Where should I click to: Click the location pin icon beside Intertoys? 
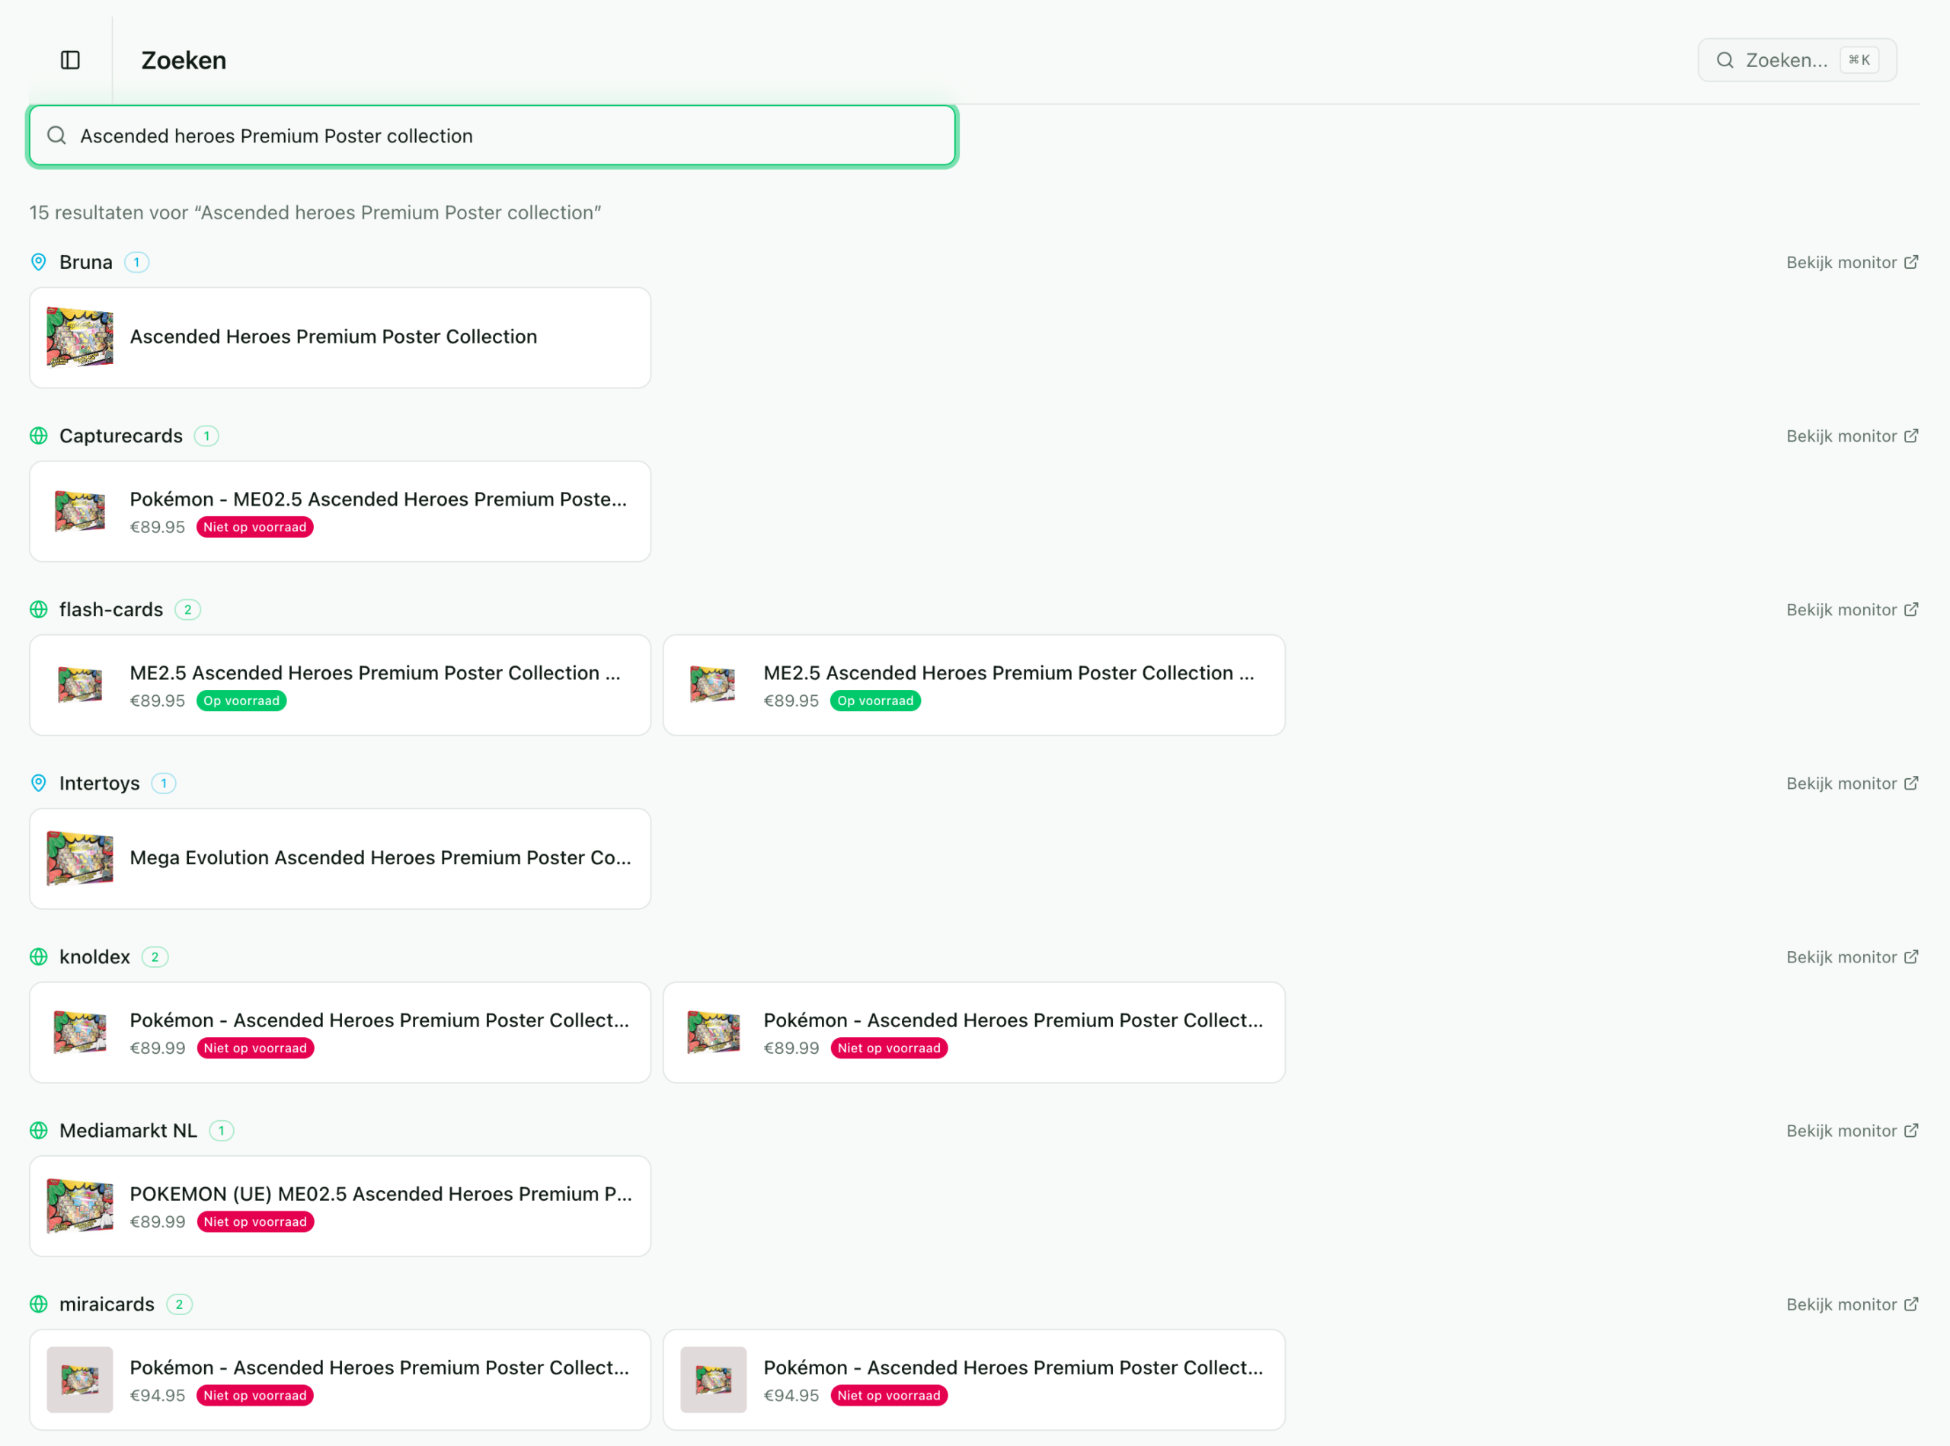click(39, 783)
